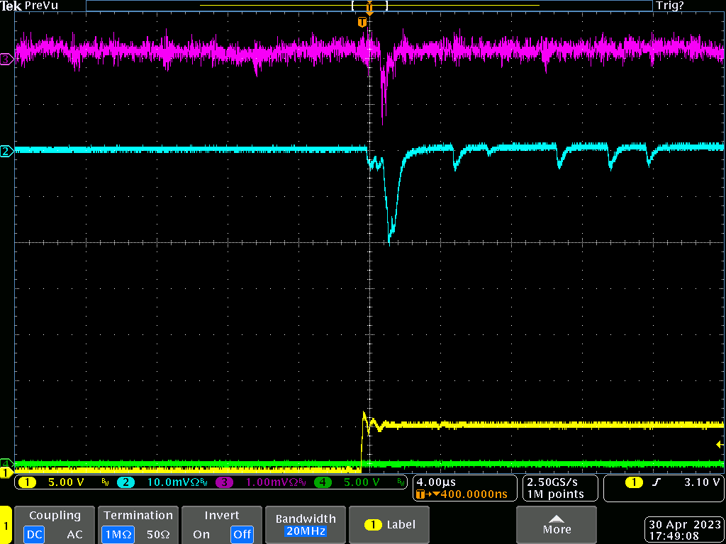Viewport: 726px width, 544px height.
Task: Open the channel 1 side menu tab
Action: [6, 526]
